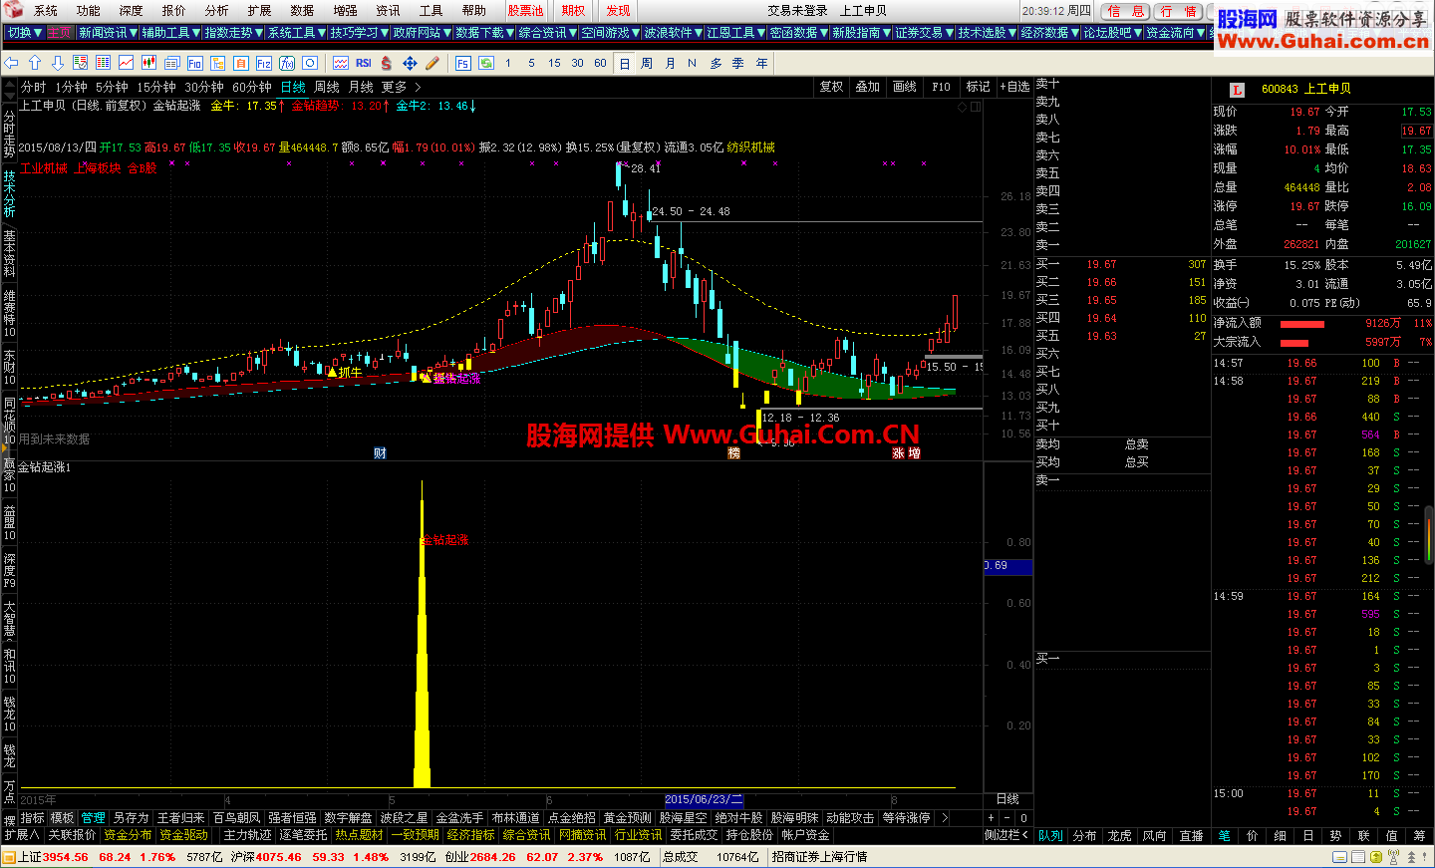Screen dimensions: 1435x868
Task: Click the red L stock marker icon
Action: click(x=1237, y=90)
